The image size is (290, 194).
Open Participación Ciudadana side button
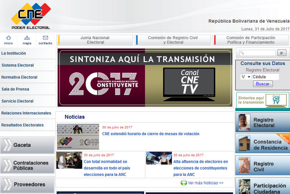(263, 186)
